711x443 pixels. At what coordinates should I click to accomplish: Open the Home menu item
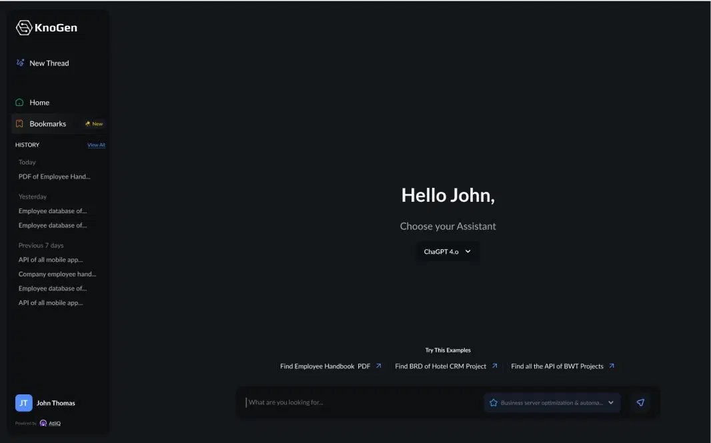click(x=39, y=103)
